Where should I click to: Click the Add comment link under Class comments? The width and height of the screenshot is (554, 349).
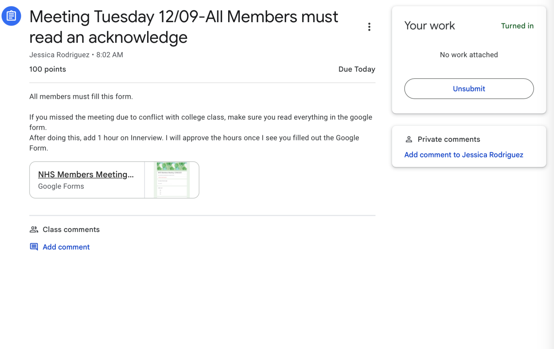click(66, 247)
